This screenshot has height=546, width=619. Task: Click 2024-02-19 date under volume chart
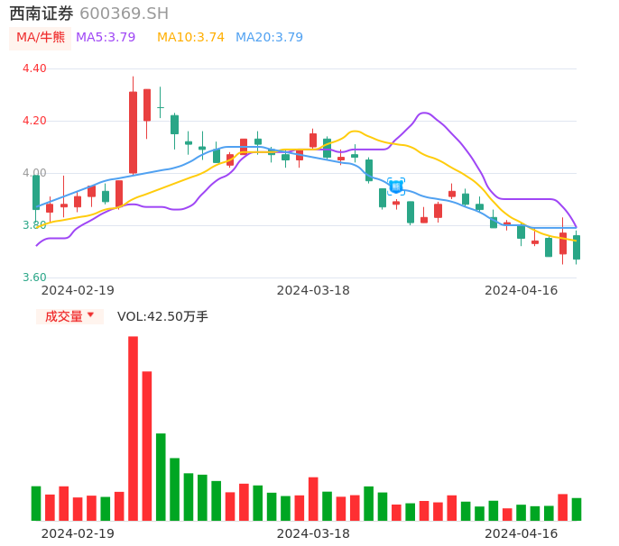click(78, 533)
